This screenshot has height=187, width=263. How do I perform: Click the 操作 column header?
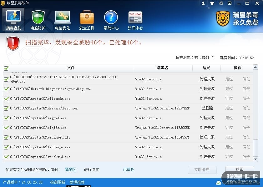237,68
